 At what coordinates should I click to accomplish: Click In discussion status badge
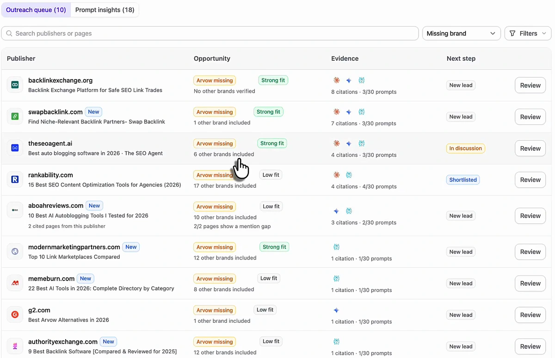466,148
